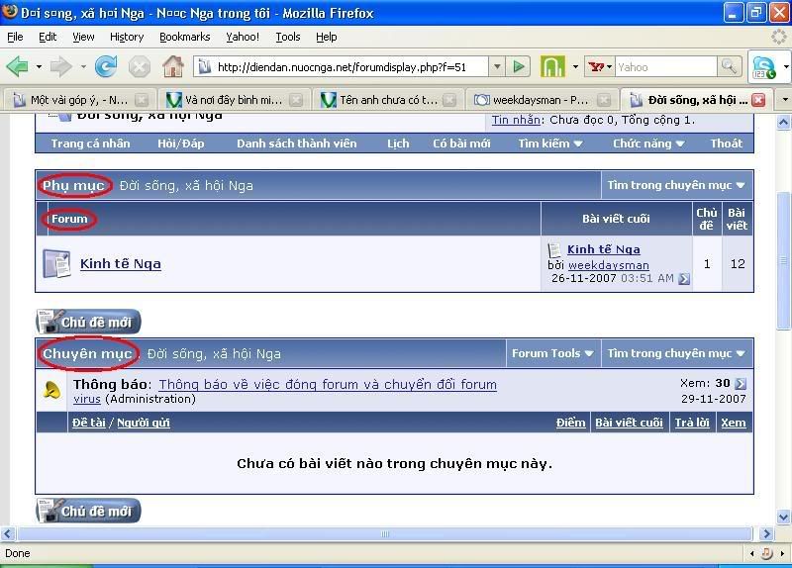792x568 pixels.
Task: Open the Bookmarks menu
Action: click(184, 37)
